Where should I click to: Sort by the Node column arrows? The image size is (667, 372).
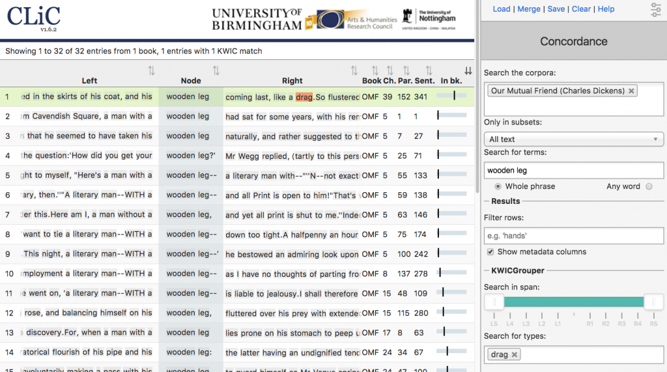click(216, 70)
